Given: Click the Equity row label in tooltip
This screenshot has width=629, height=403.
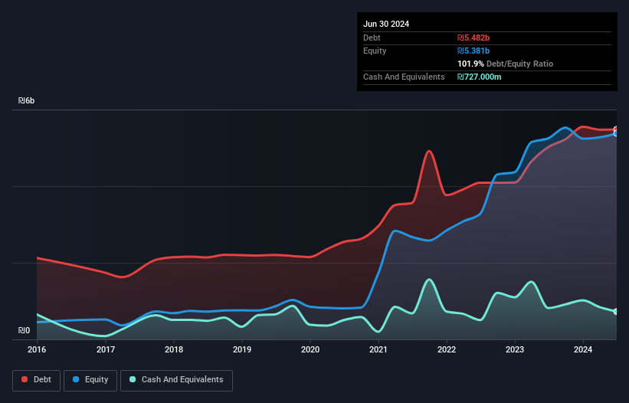Looking at the screenshot, I should [375, 51].
